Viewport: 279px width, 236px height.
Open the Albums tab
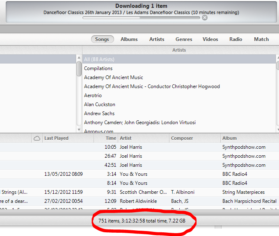[129, 39]
